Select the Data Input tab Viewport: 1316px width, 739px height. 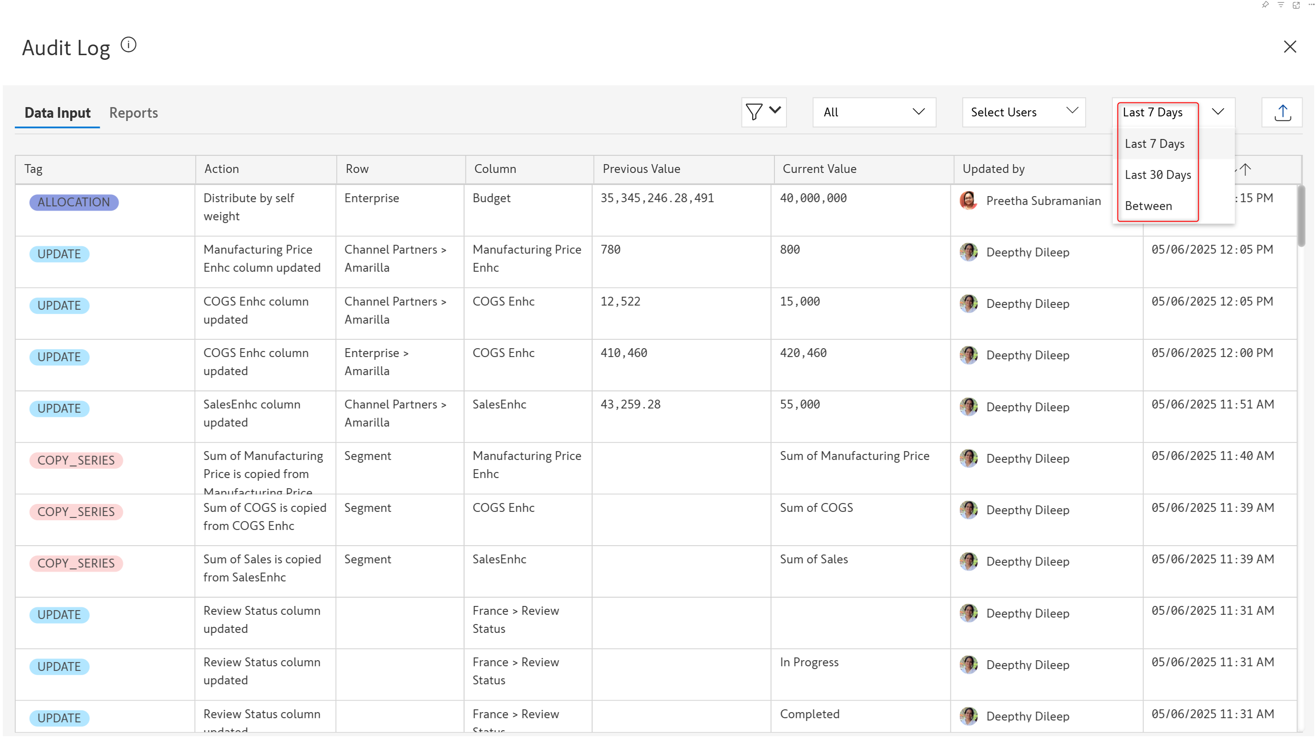[x=57, y=113]
